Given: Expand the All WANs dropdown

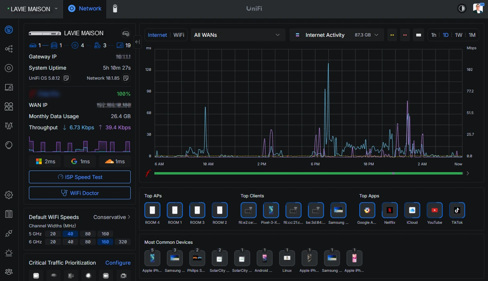Looking at the screenshot, I should 237,35.
